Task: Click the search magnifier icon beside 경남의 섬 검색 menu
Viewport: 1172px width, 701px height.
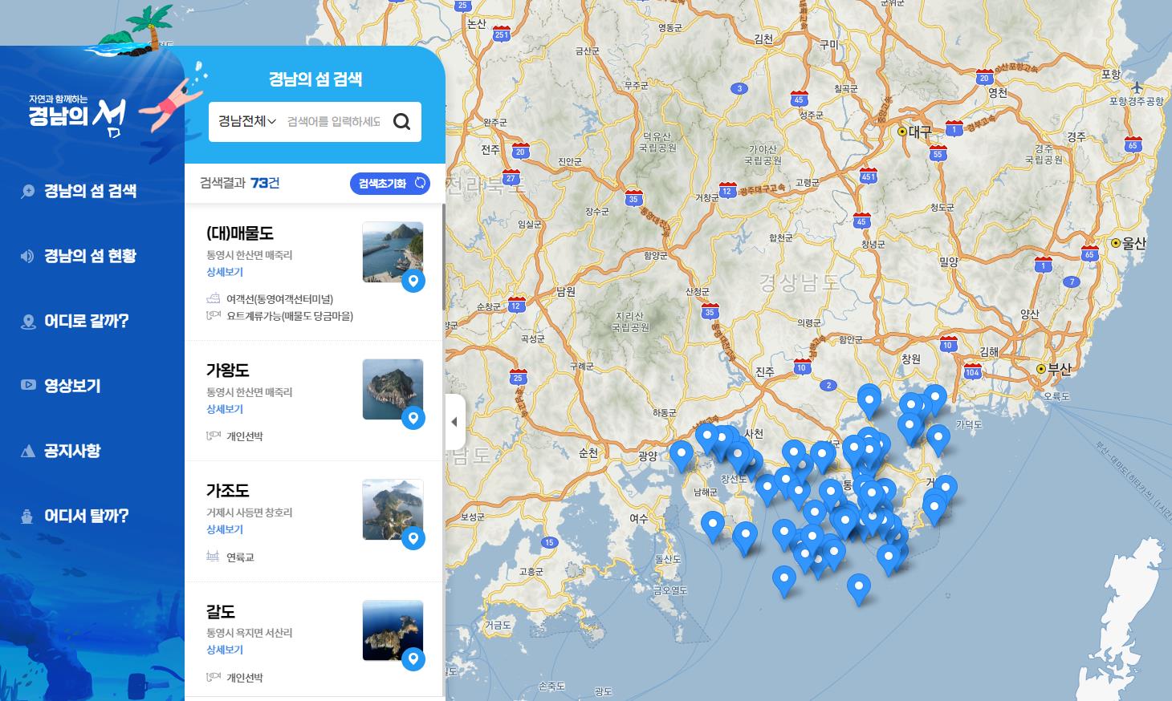Action: (x=28, y=191)
